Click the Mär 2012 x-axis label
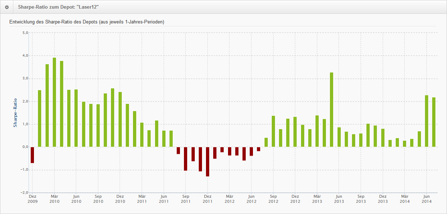This screenshot has width=447, height=214. click(229, 199)
